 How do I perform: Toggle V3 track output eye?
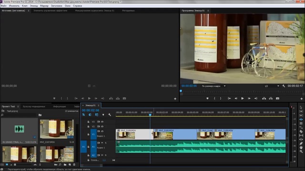tap(102, 122)
